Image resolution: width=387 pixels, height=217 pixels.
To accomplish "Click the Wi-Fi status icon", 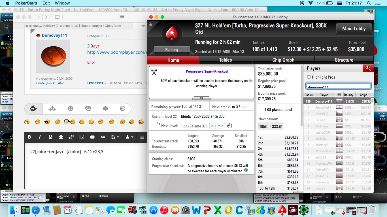I will [311, 3].
